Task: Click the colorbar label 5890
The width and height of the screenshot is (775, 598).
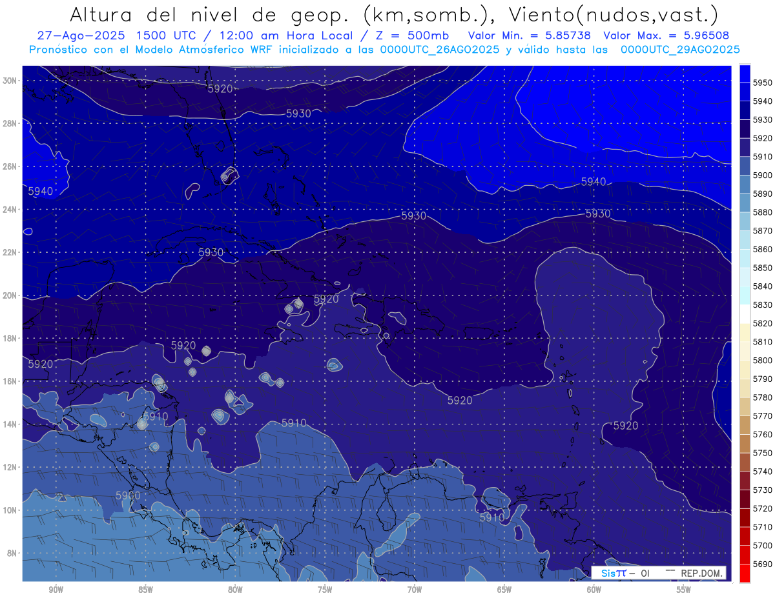Action: point(763,194)
